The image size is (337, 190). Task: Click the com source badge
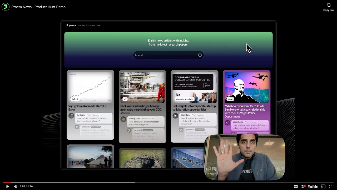coord(230,99)
